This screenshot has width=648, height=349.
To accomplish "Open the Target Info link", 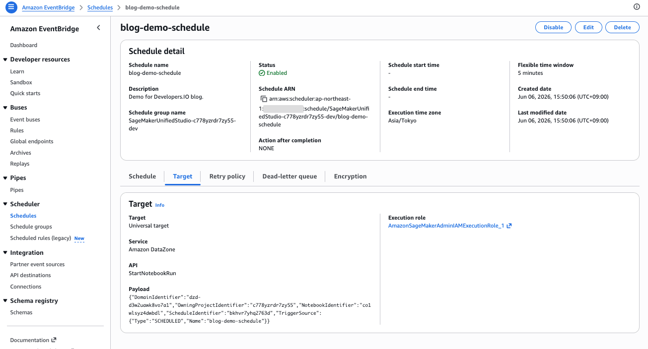I will [159, 205].
